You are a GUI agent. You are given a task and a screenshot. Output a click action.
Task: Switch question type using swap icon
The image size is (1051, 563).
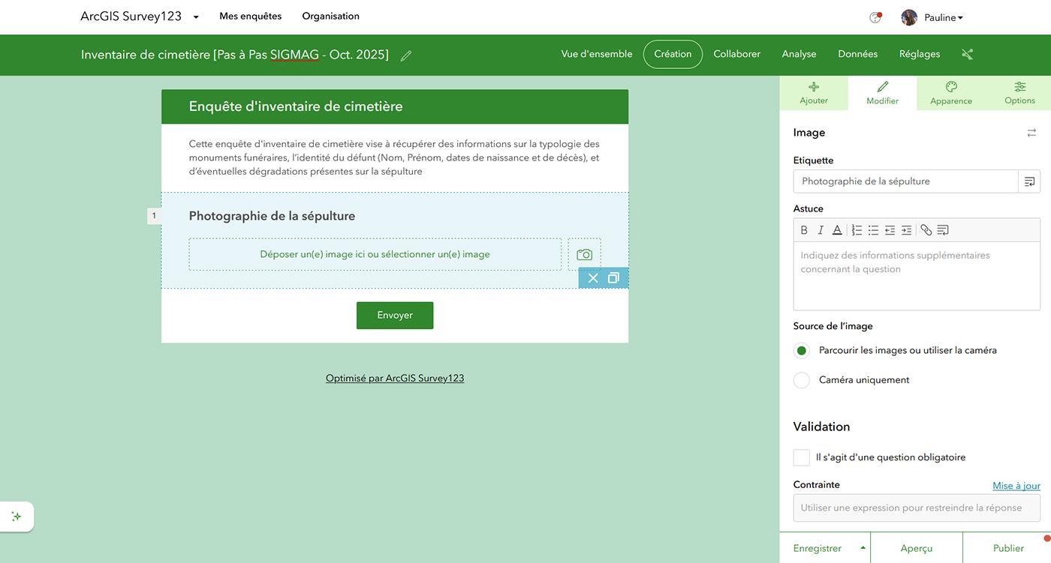(1031, 133)
